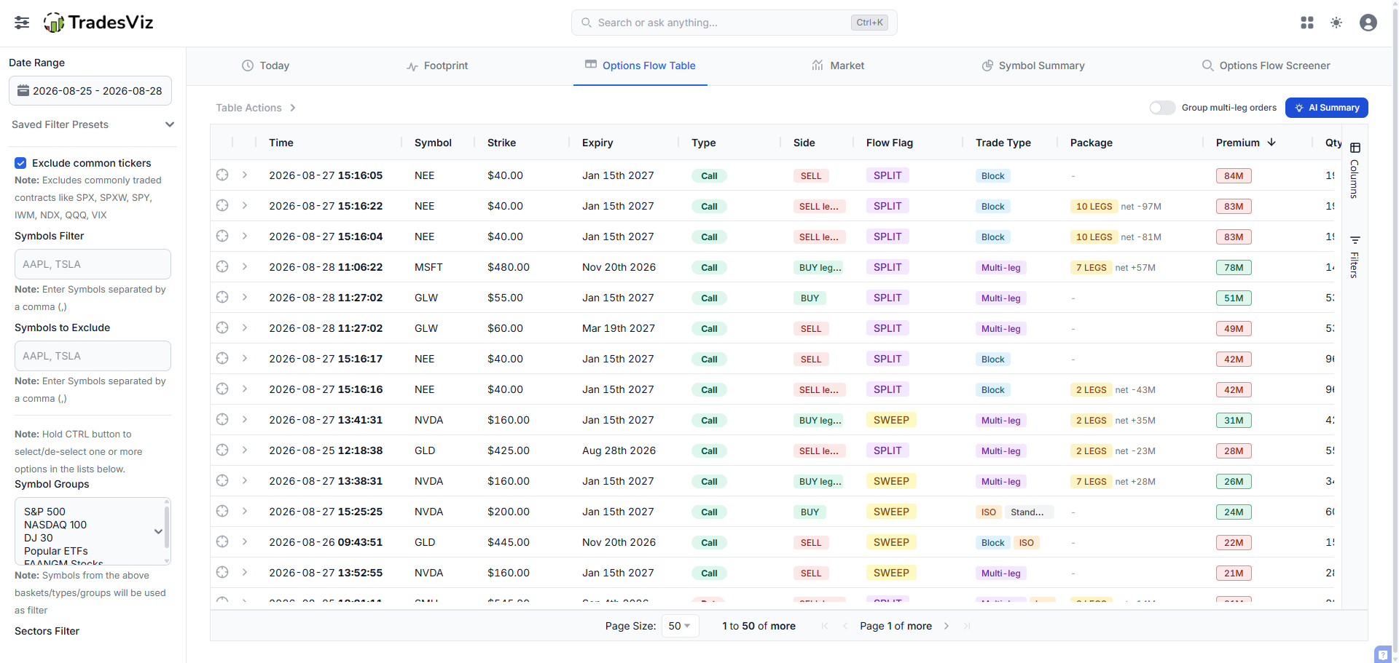Click the calendar icon in Date Range
Image resolution: width=1399 pixels, height=663 pixels.
tap(23, 90)
